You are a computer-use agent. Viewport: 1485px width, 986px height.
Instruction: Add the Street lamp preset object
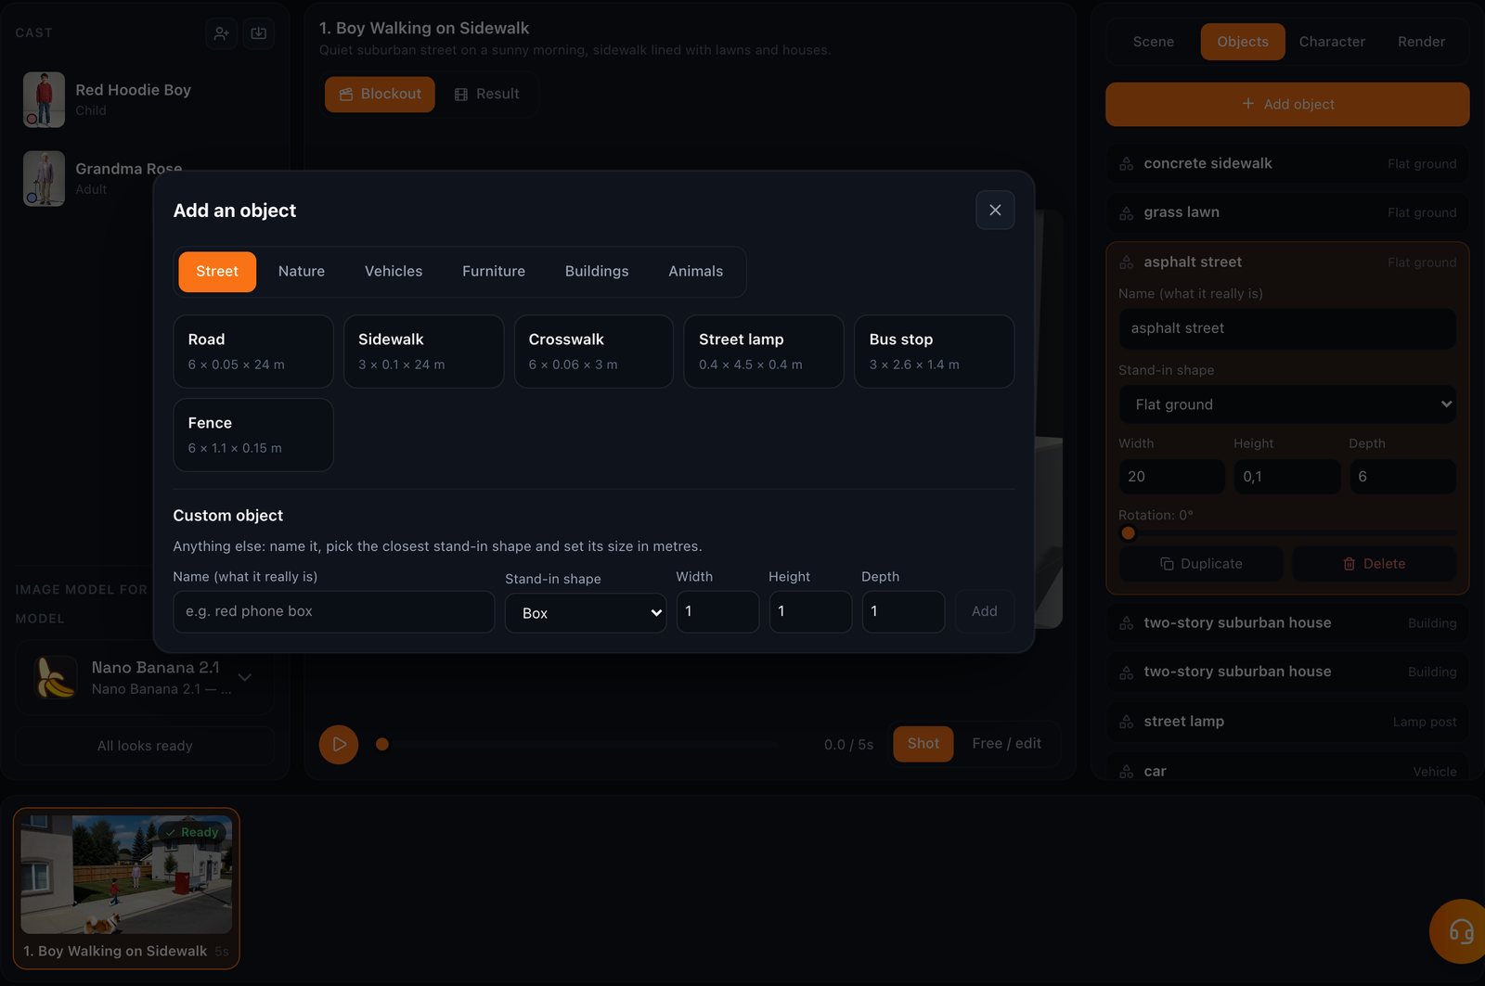(x=764, y=352)
